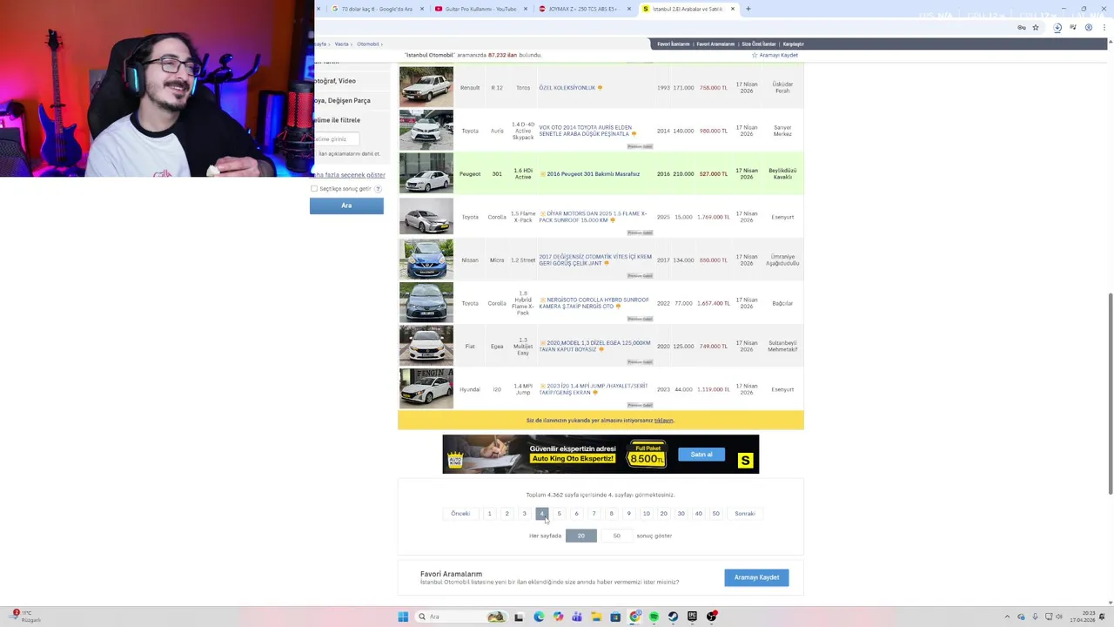Screen dimensions: 1114x627
Task: Close the JOYMAX Z+ 250 tab
Action: [628, 9]
